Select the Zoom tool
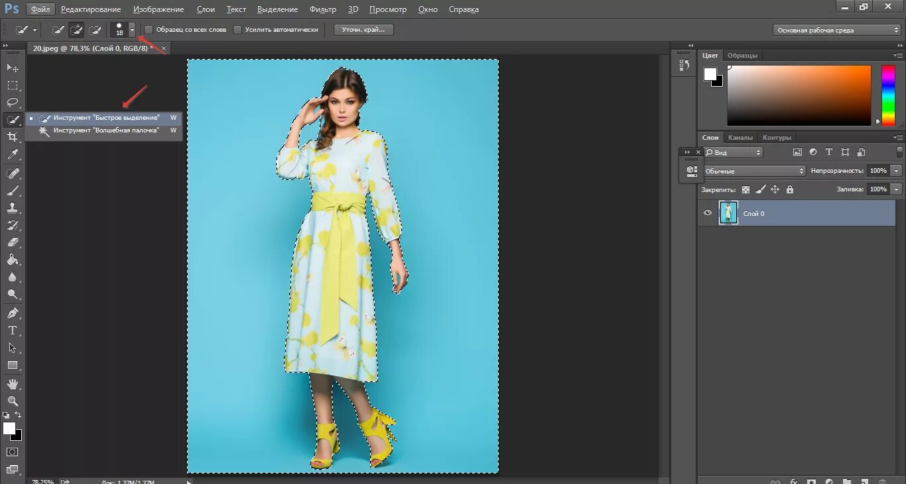The image size is (906, 484). tap(12, 401)
